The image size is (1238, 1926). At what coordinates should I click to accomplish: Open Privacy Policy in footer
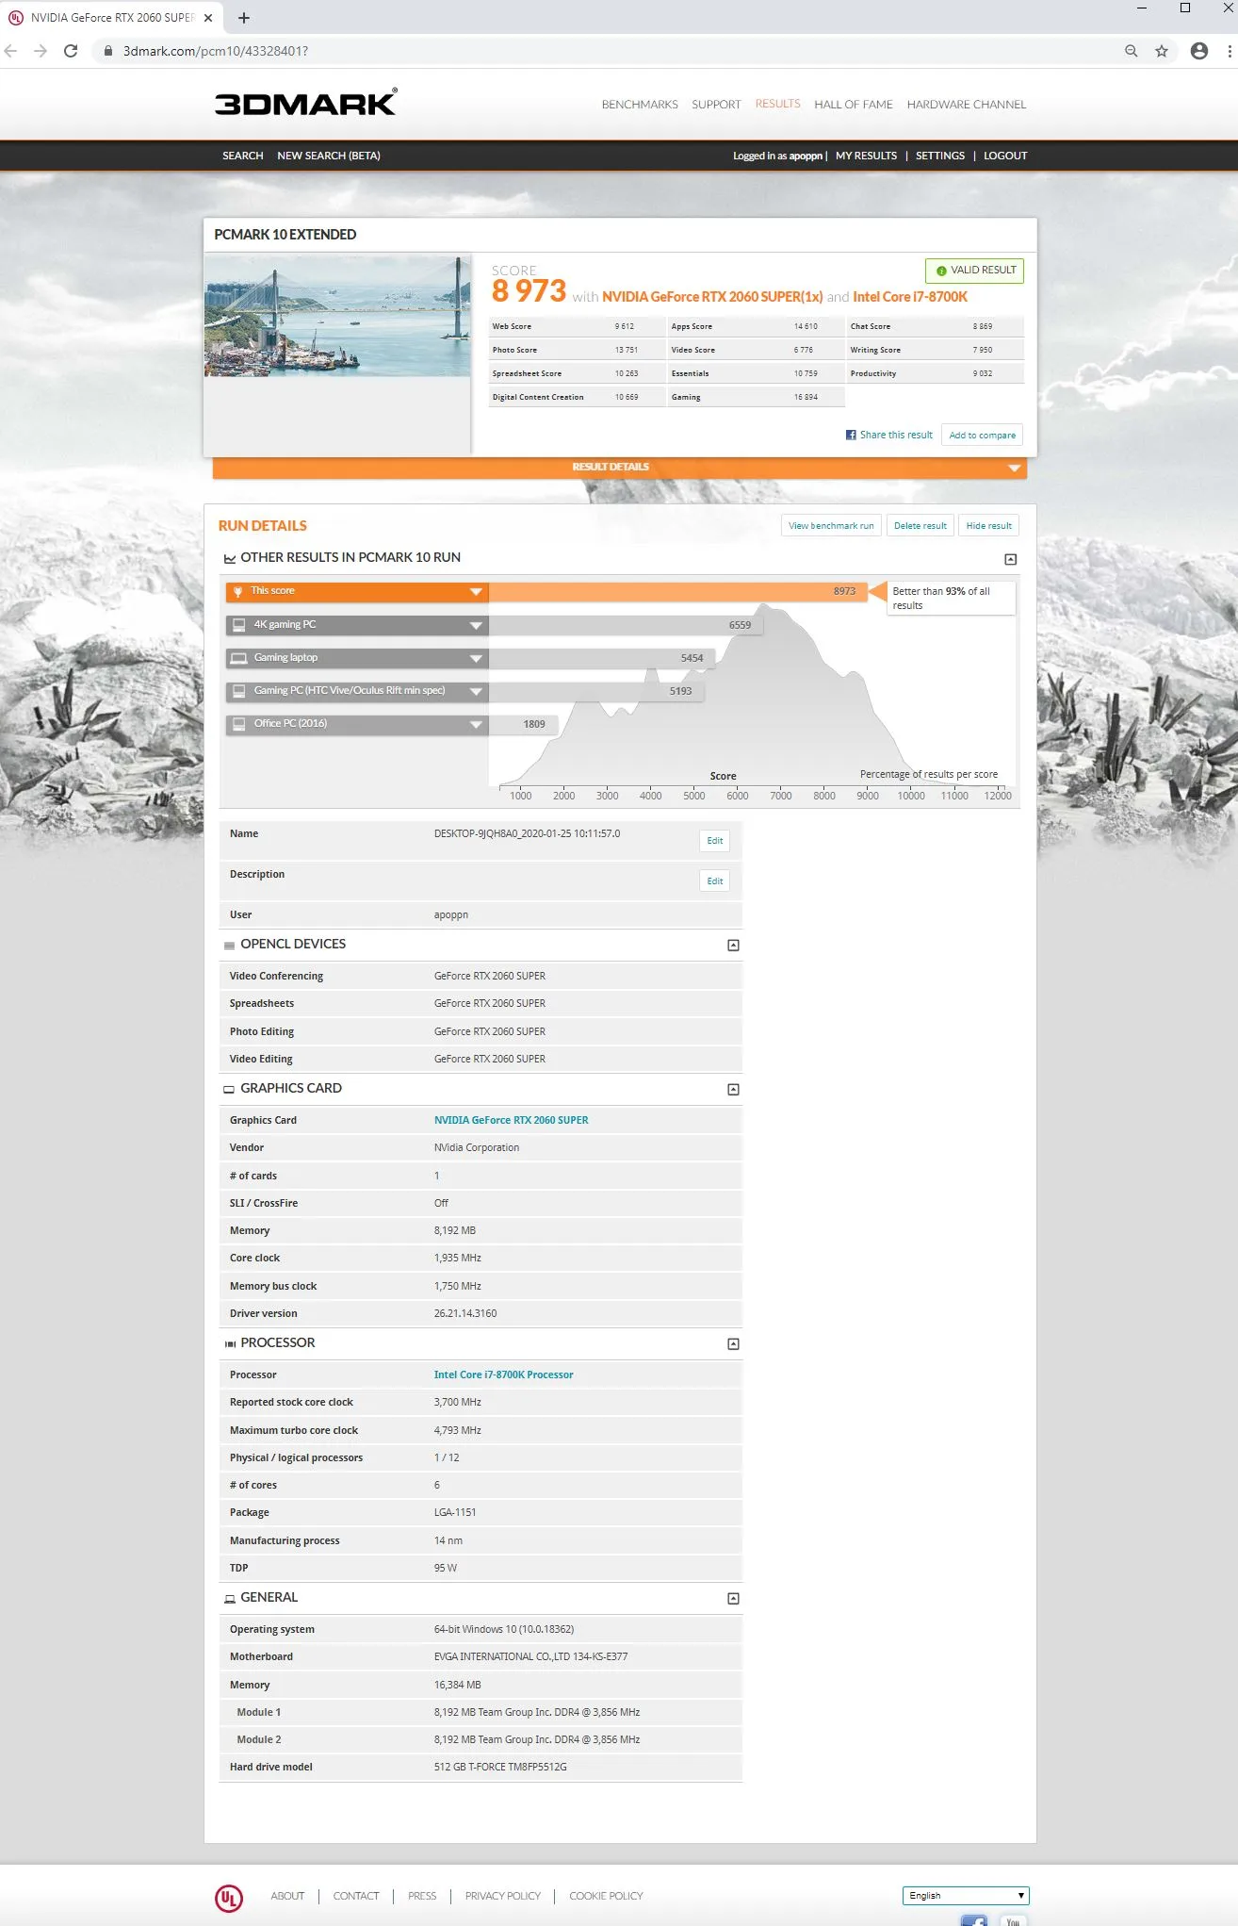point(502,1896)
